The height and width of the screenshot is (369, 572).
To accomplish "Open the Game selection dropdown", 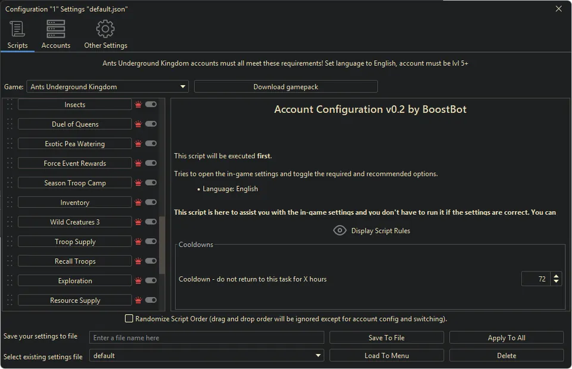I will pyautogui.click(x=108, y=87).
